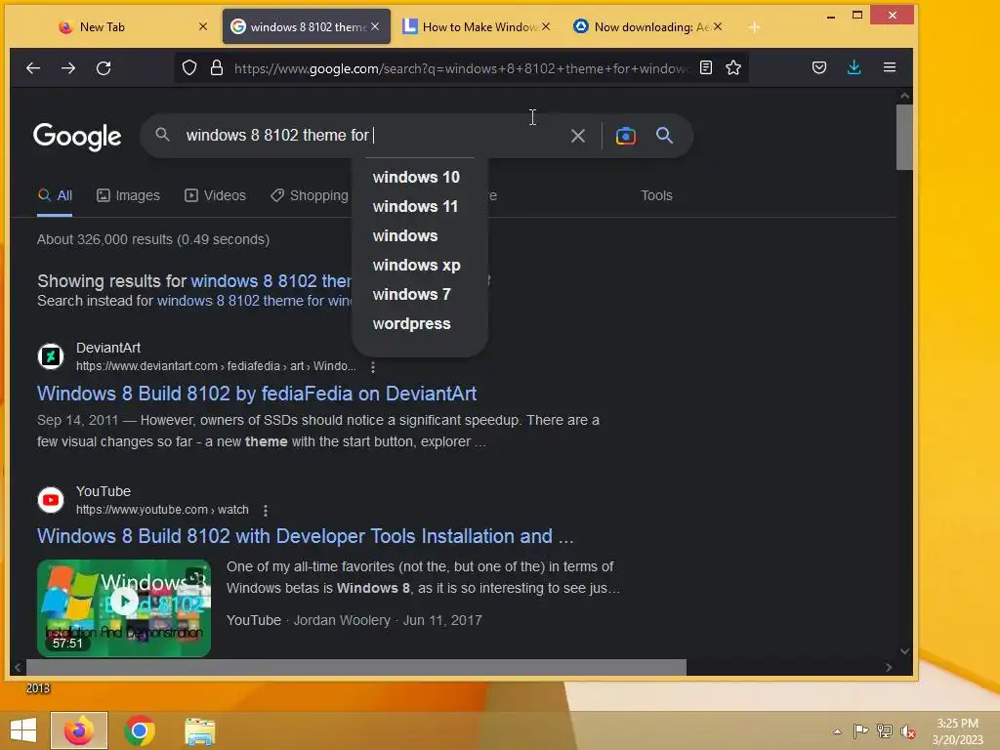This screenshot has height=750, width=1000.
Task: View site security padlock info
Action: [217, 67]
